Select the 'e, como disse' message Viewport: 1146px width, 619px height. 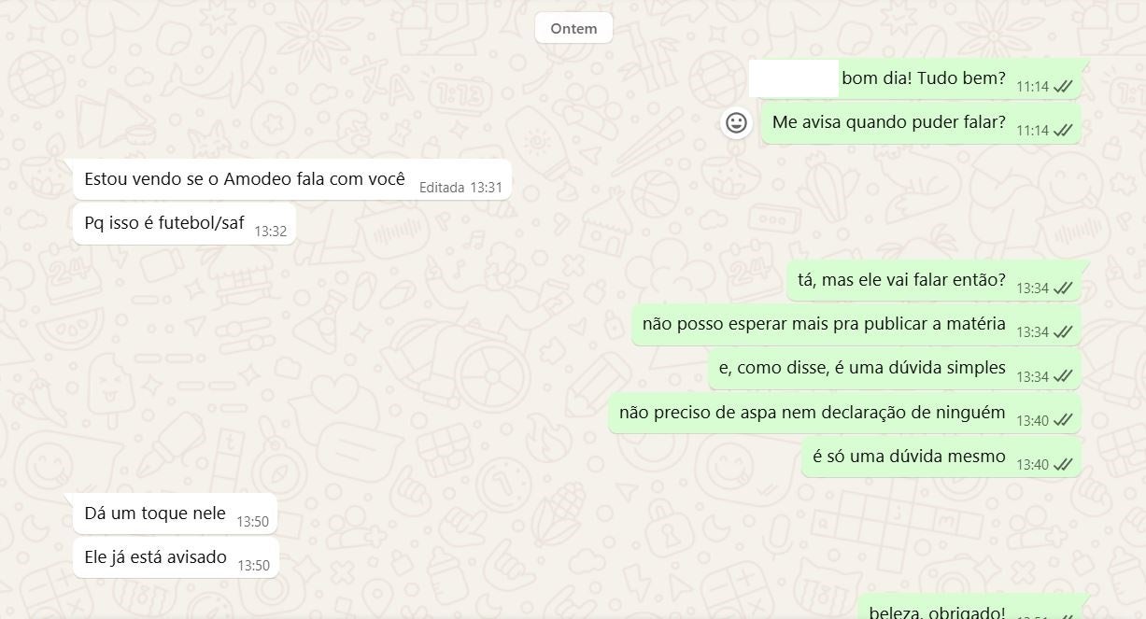point(895,369)
